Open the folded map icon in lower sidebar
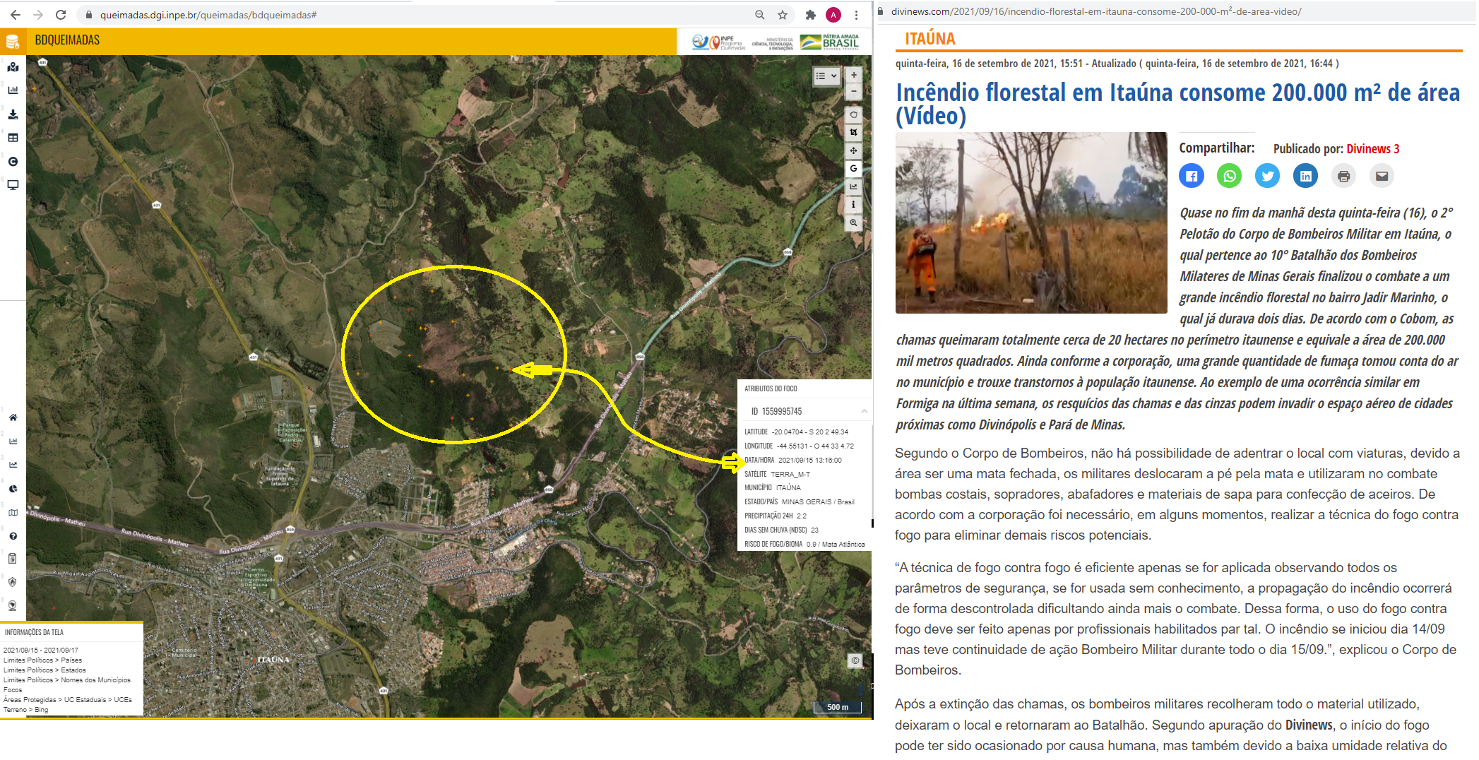This screenshot has width=1479, height=760. click(13, 513)
